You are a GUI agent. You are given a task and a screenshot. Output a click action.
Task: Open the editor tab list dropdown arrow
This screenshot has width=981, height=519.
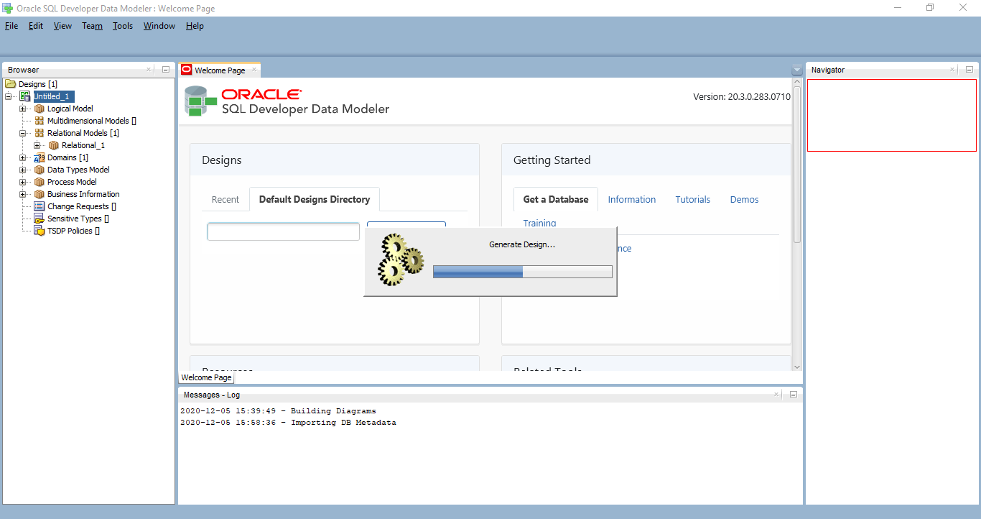coord(796,70)
